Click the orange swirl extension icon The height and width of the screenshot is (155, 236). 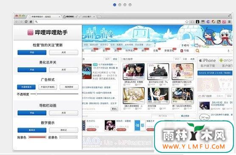(213, 22)
